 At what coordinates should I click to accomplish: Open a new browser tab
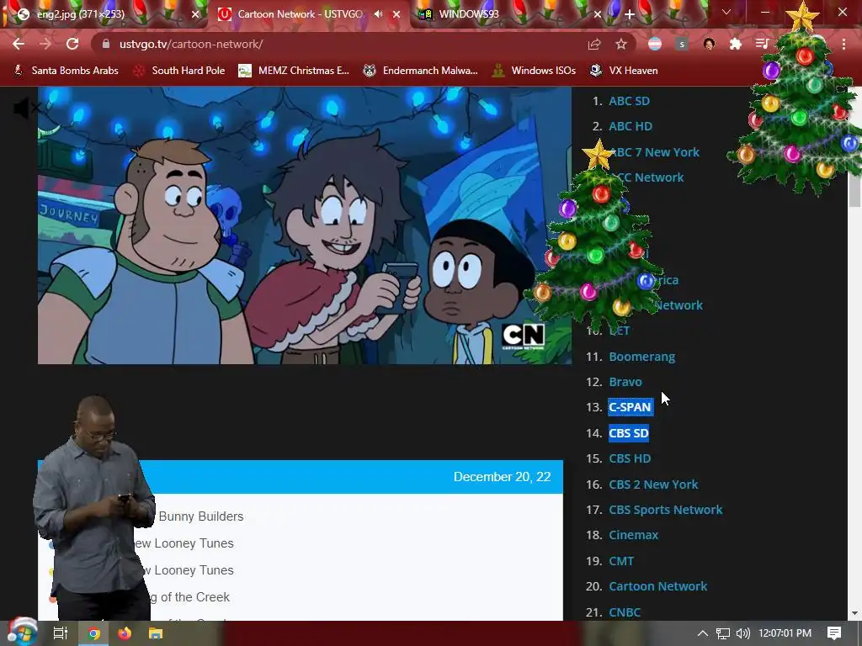[630, 15]
